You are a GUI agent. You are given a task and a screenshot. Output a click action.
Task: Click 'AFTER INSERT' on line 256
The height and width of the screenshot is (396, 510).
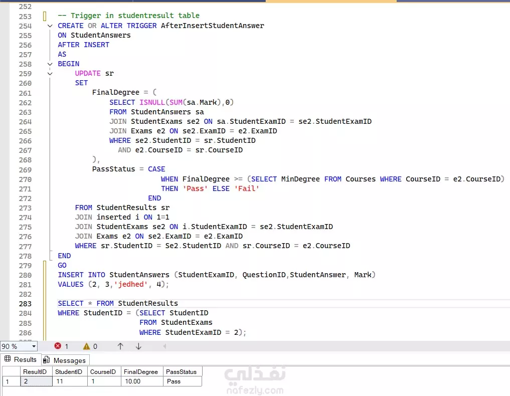[84, 45]
